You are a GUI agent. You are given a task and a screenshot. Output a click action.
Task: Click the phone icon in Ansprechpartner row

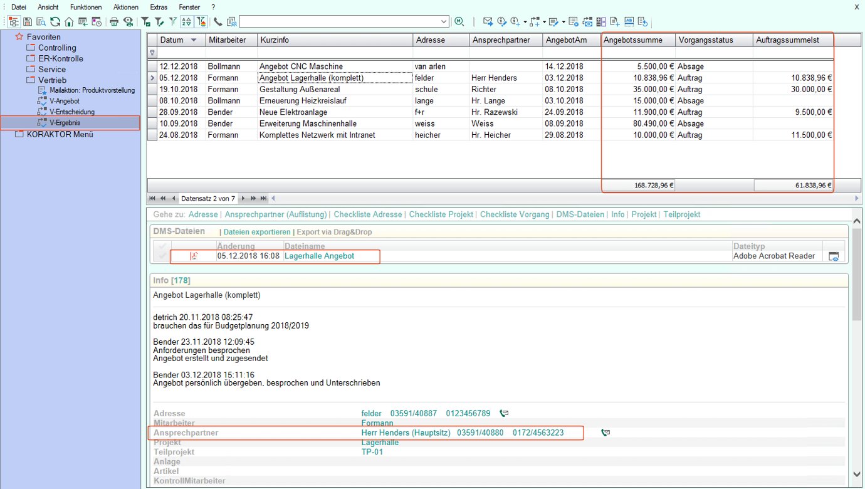click(605, 433)
